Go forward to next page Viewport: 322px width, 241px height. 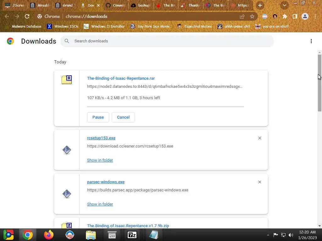click(17, 16)
